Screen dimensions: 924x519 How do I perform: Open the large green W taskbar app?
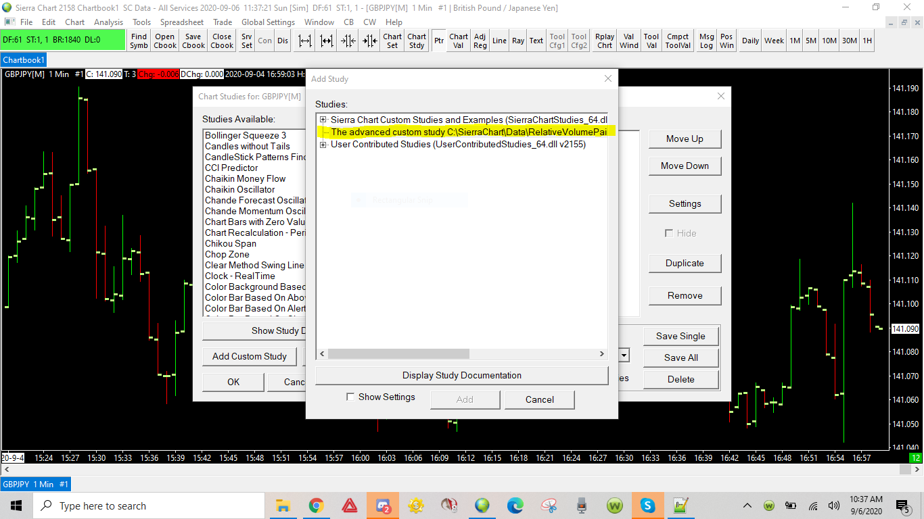pos(615,505)
